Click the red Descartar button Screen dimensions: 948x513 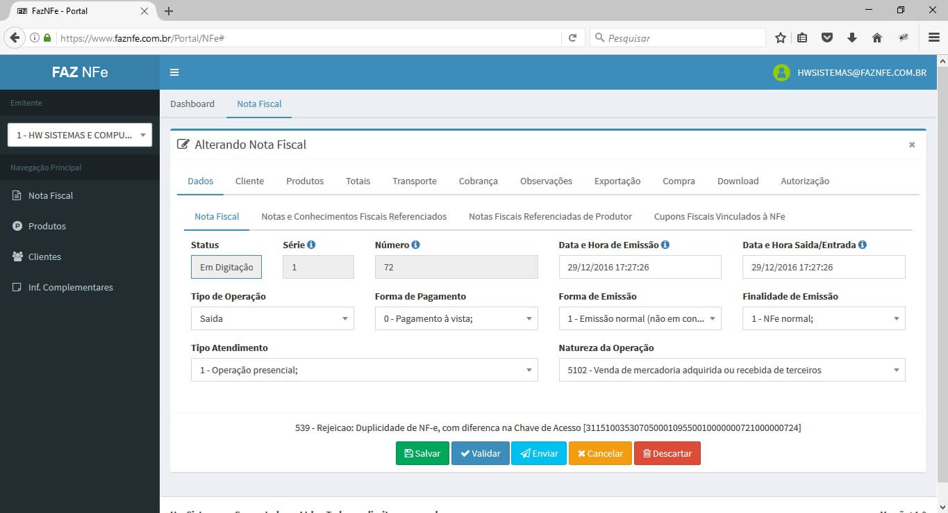click(667, 453)
